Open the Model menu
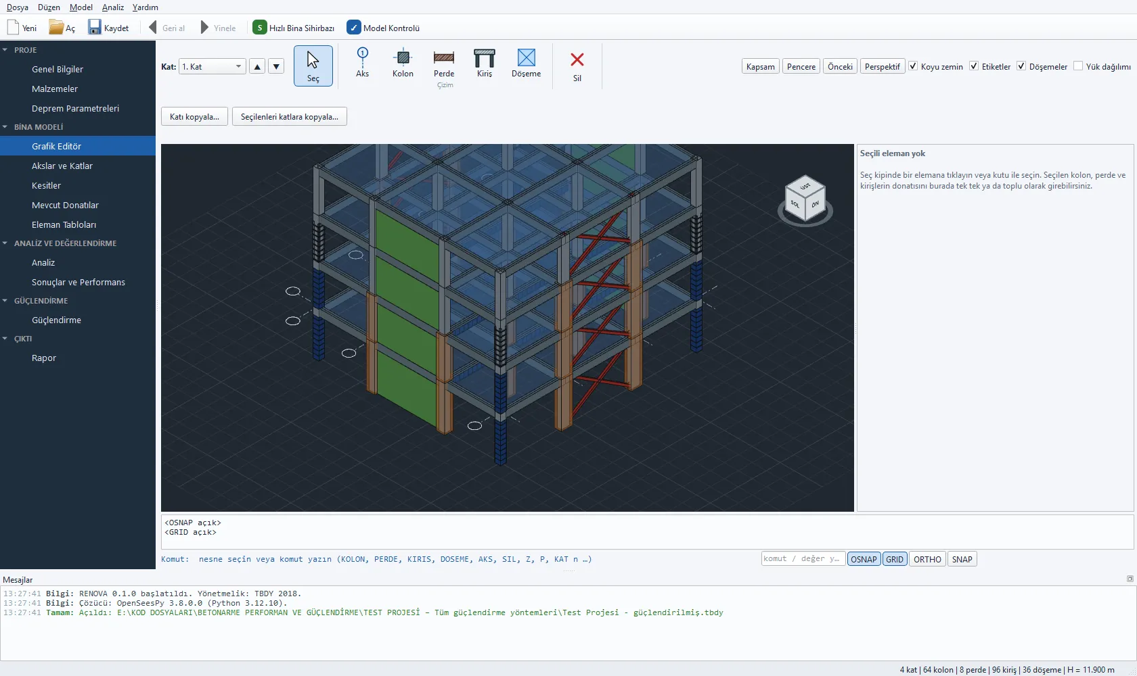The width and height of the screenshot is (1137, 676). click(x=81, y=7)
